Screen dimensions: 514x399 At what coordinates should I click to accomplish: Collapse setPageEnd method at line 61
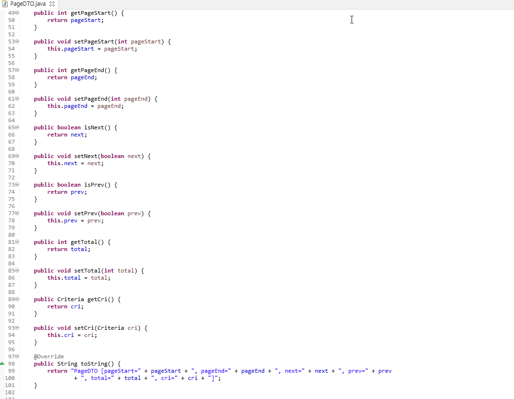(x=17, y=99)
